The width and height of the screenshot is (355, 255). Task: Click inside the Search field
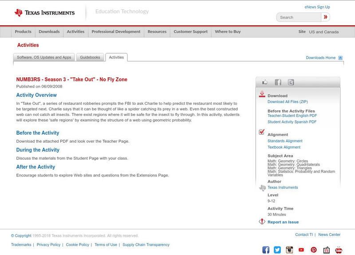tap(299, 17)
